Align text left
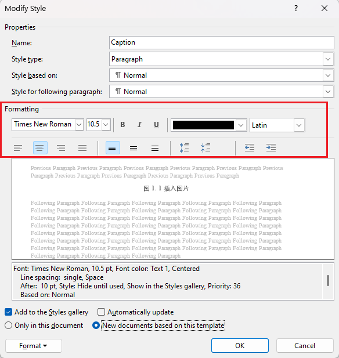This screenshot has width=339, height=358. click(18, 148)
